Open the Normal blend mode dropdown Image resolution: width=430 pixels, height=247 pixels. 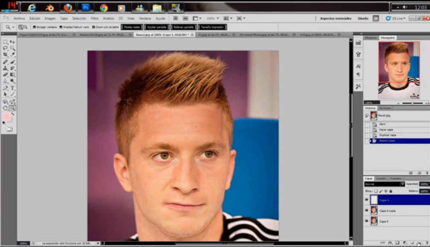tap(384, 184)
